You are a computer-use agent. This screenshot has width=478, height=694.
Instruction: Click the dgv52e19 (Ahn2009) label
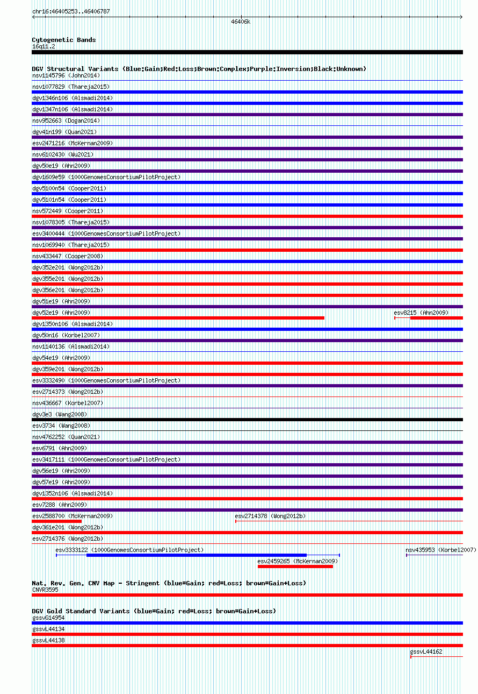click(61, 313)
